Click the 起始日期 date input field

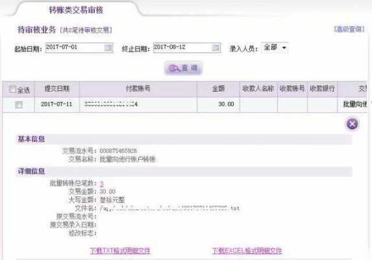75,47
